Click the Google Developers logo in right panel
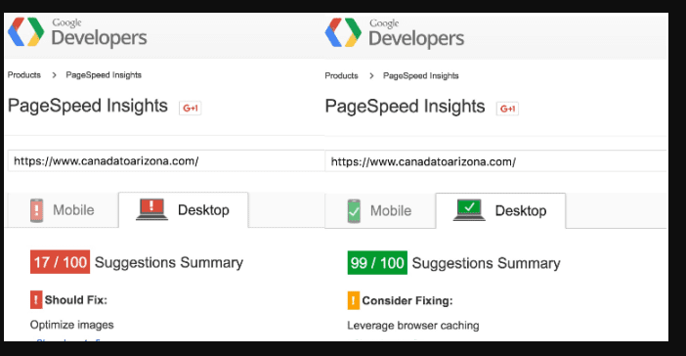Image resolution: width=686 pixels, height=356 pixels. click(x=395, y=32)
